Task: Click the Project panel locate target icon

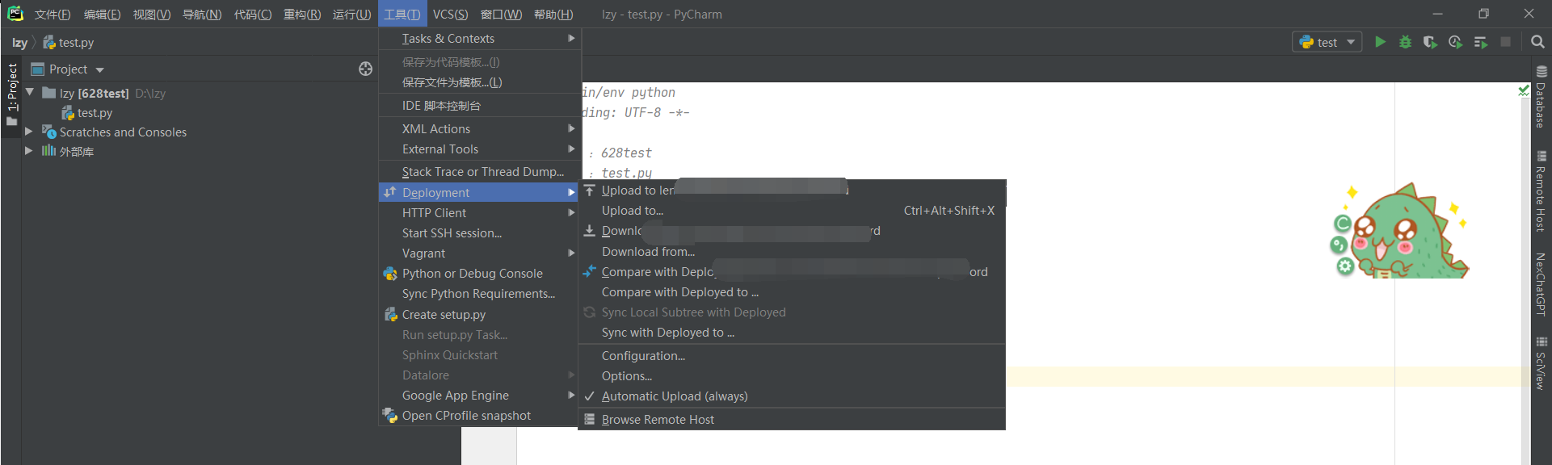Action: pos(365,69)
